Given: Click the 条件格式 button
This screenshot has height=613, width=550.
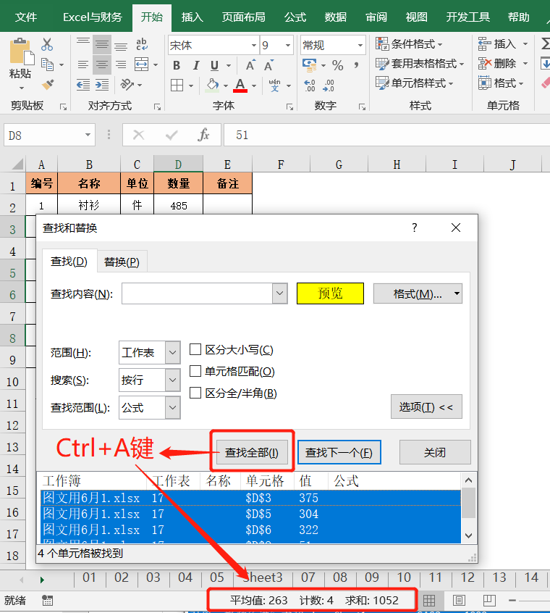Looking at the screenshot, I should [x=409, y=43].
